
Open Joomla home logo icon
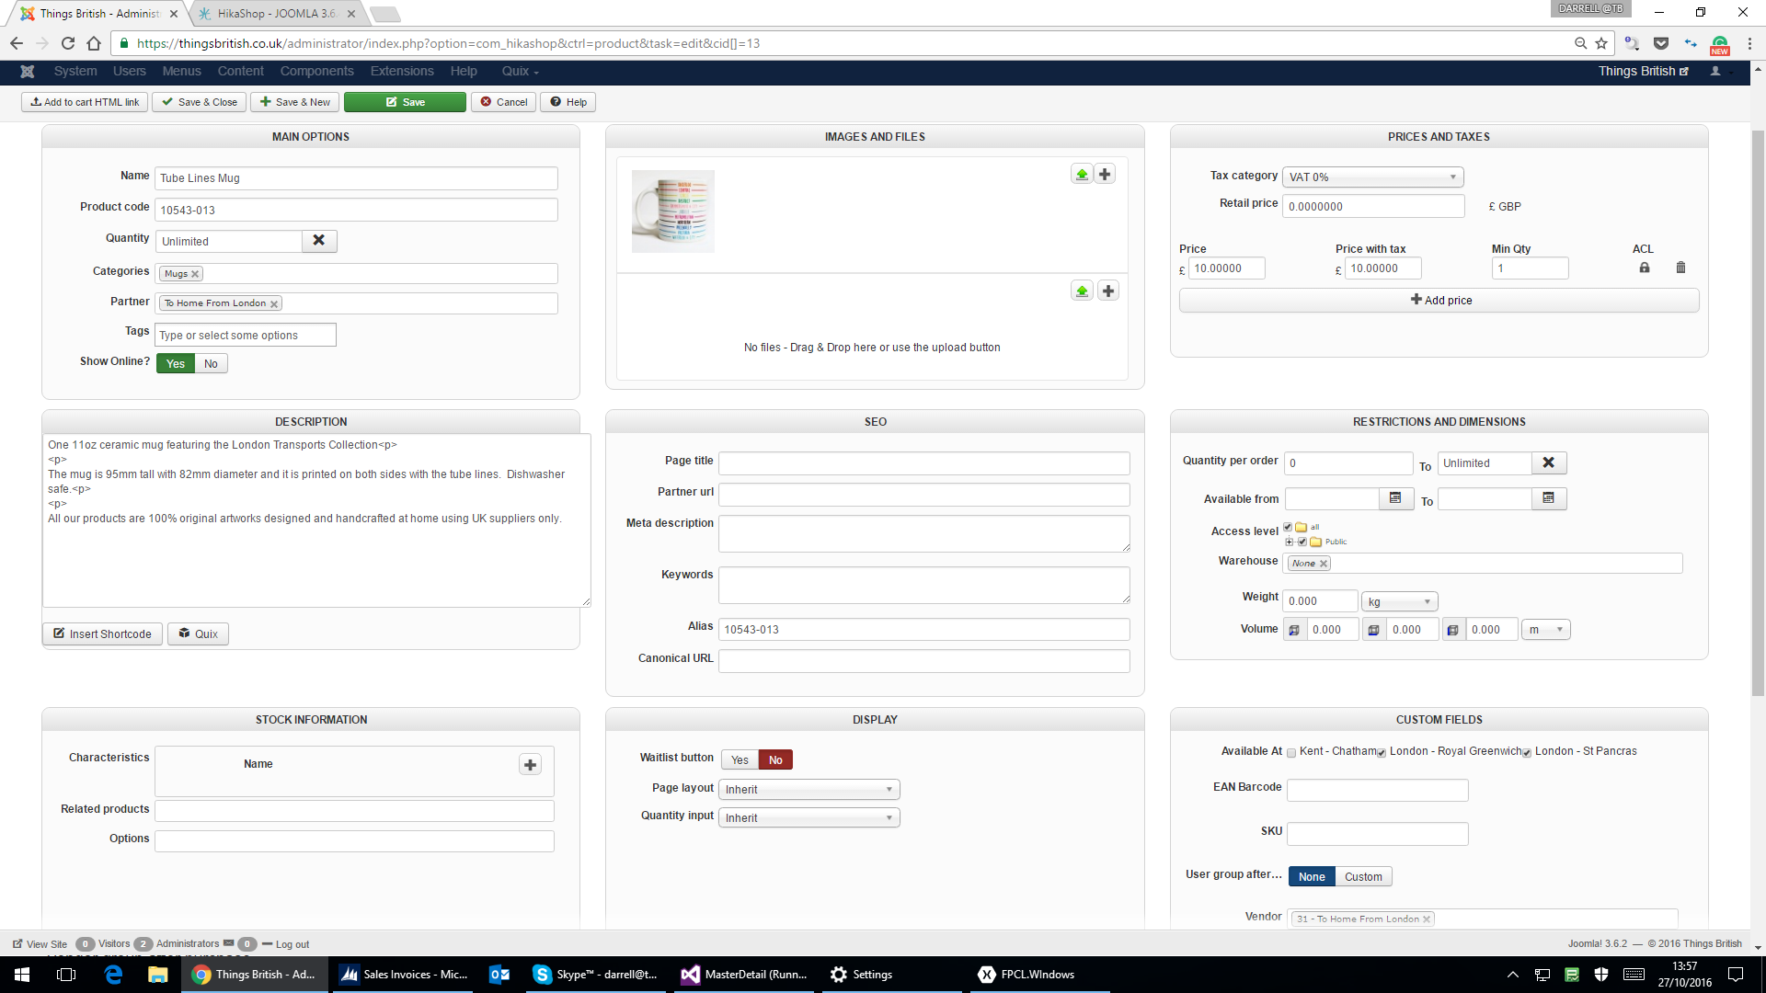coord(28,71)
